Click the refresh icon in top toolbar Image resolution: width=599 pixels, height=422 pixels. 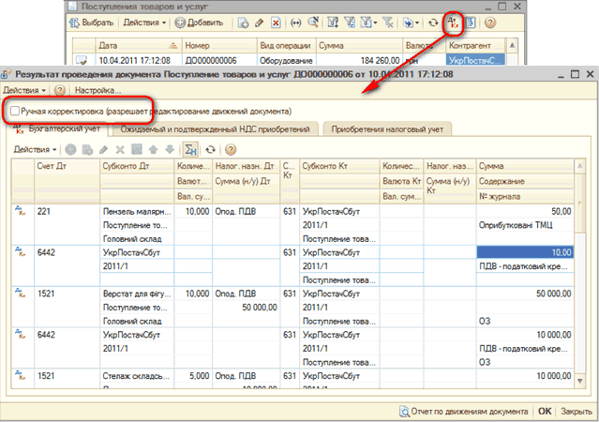coord(433,22)
